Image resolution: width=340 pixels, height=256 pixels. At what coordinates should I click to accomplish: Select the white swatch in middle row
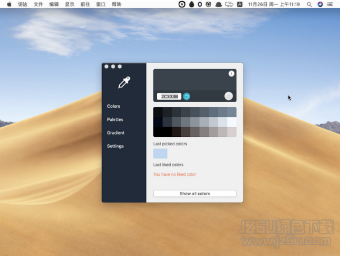point(232,122)
